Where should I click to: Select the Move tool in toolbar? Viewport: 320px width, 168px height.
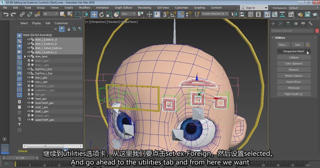[94, 14]
